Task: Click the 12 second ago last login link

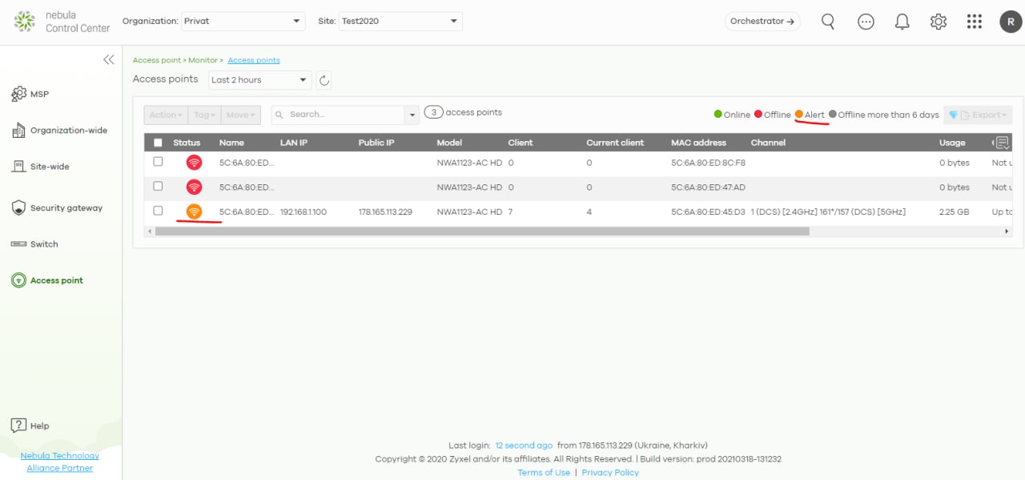Action: click(x=524, y=446)
